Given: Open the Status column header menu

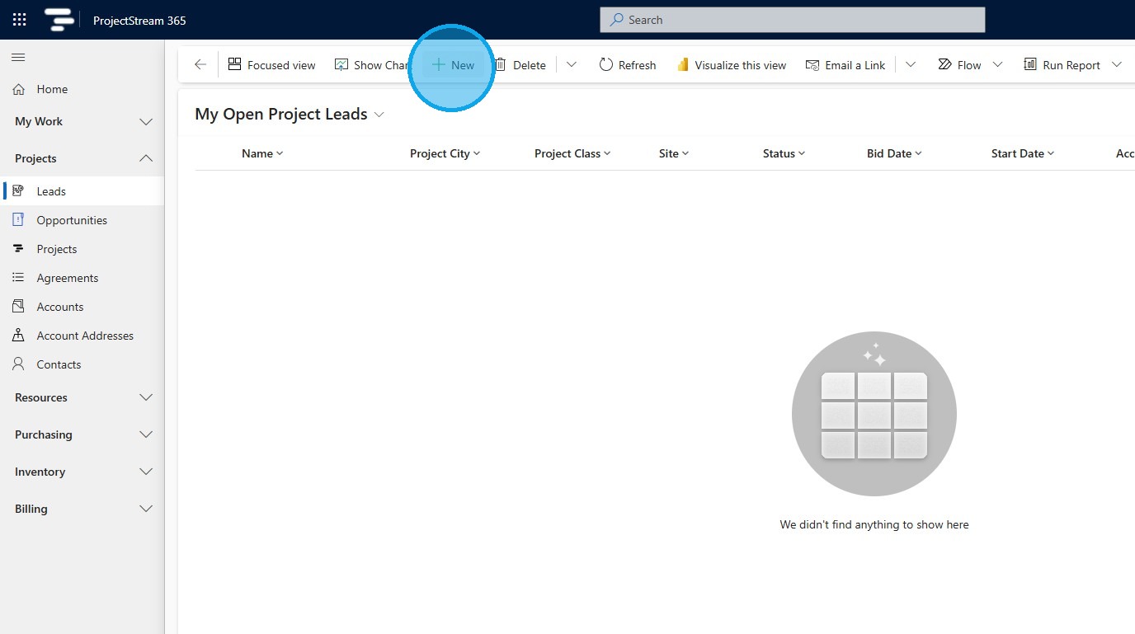Looking at the screenshot, I should [784, 153].
